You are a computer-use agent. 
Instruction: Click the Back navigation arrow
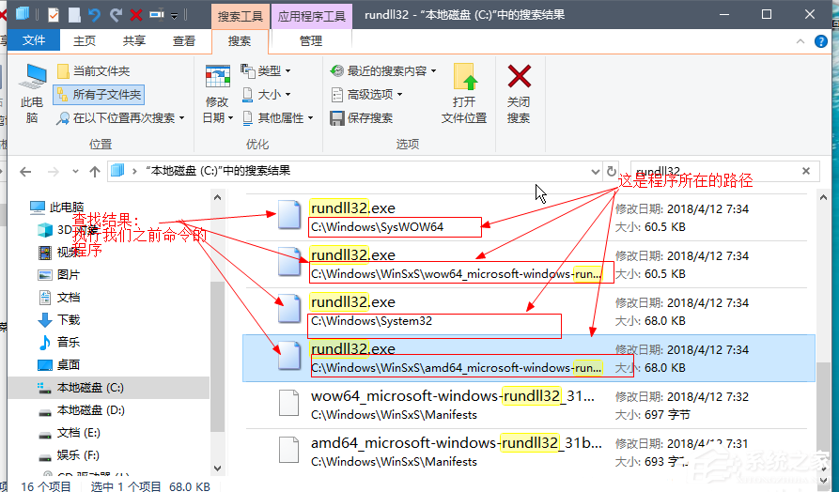pyautogui.click(x=25, y=171)
